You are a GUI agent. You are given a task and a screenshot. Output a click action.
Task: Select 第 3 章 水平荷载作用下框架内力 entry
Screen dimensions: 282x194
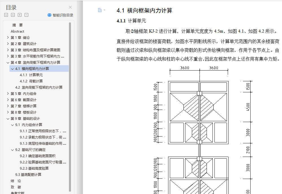pyautogui.click(x=37, y=56)
